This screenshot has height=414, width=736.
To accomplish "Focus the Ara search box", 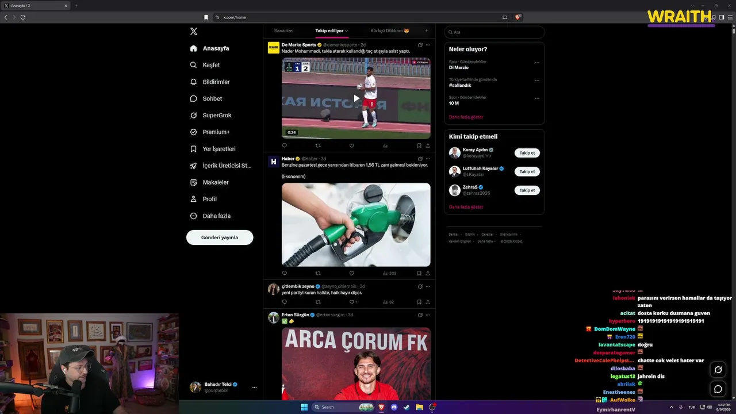I will [x=494, y=32].
